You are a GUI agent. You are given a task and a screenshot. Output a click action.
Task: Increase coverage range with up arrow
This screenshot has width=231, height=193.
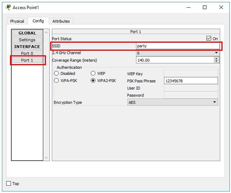pos(216,59)
